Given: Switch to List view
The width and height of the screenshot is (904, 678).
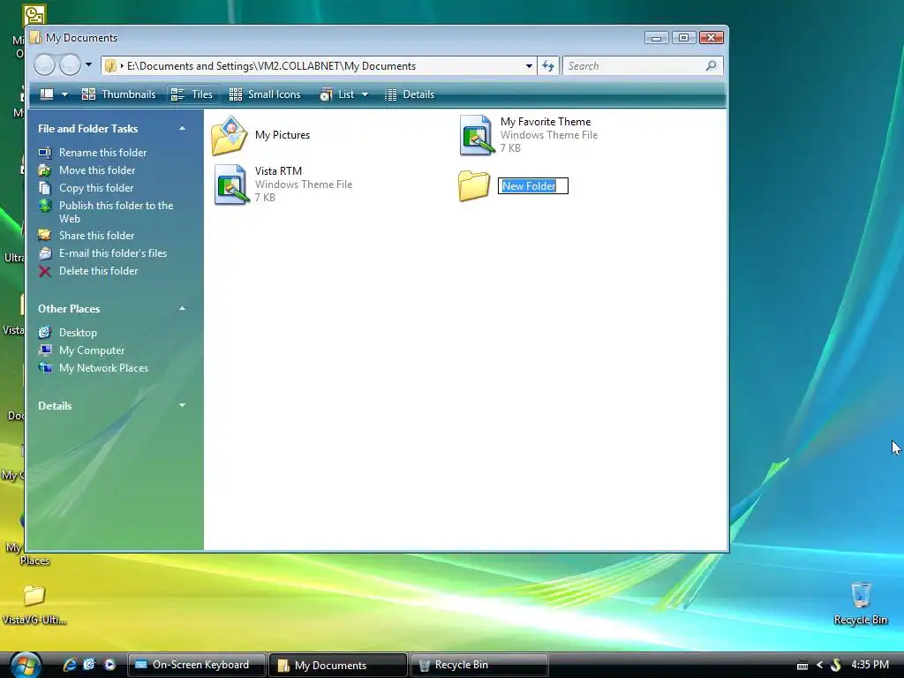Looking at the screenshot, I should click(337, 94).
